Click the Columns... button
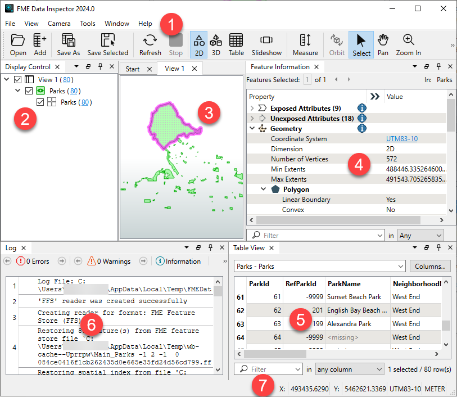Viewport: 457px width, 397px height. pos(430,266)
